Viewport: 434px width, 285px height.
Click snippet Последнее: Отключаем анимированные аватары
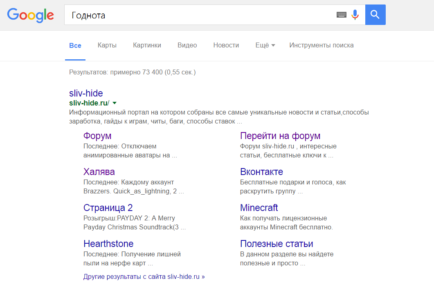pos(130,151)
